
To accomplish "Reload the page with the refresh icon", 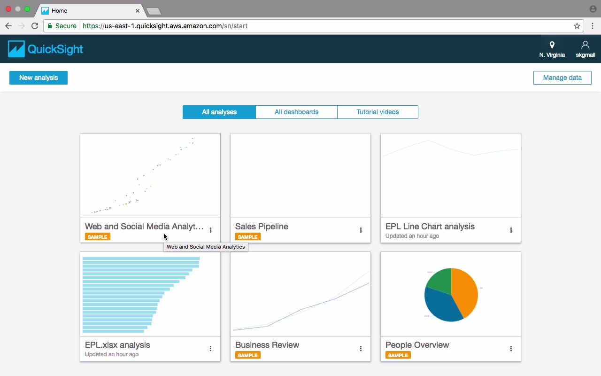I will [x=35, y=26].
